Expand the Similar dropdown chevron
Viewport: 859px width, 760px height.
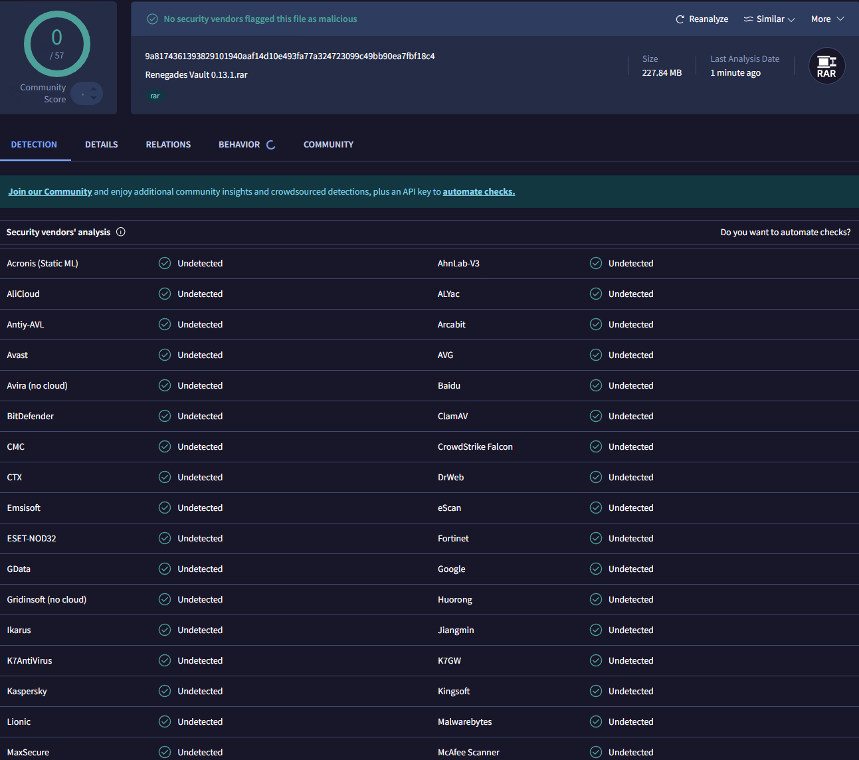791,20
